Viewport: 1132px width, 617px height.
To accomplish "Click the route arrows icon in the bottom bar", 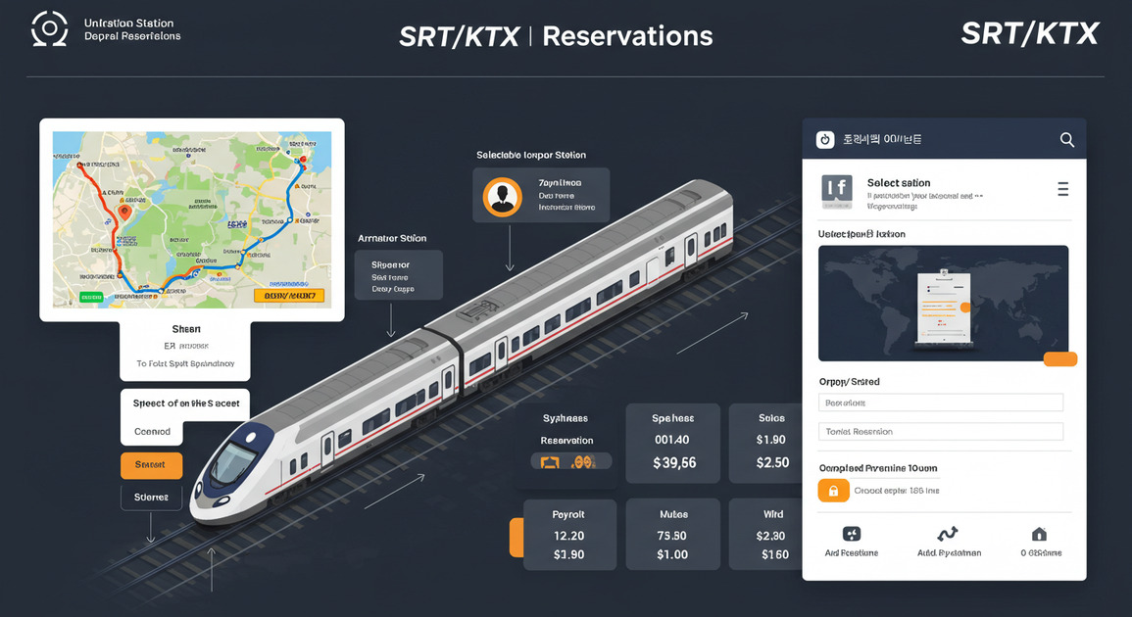I will (948, 534).
